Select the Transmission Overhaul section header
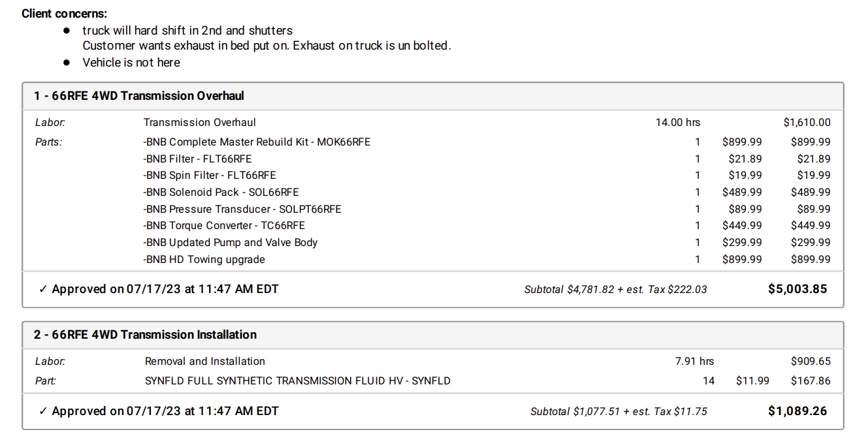The image size is (853, 434). click(x=139, y=96)
